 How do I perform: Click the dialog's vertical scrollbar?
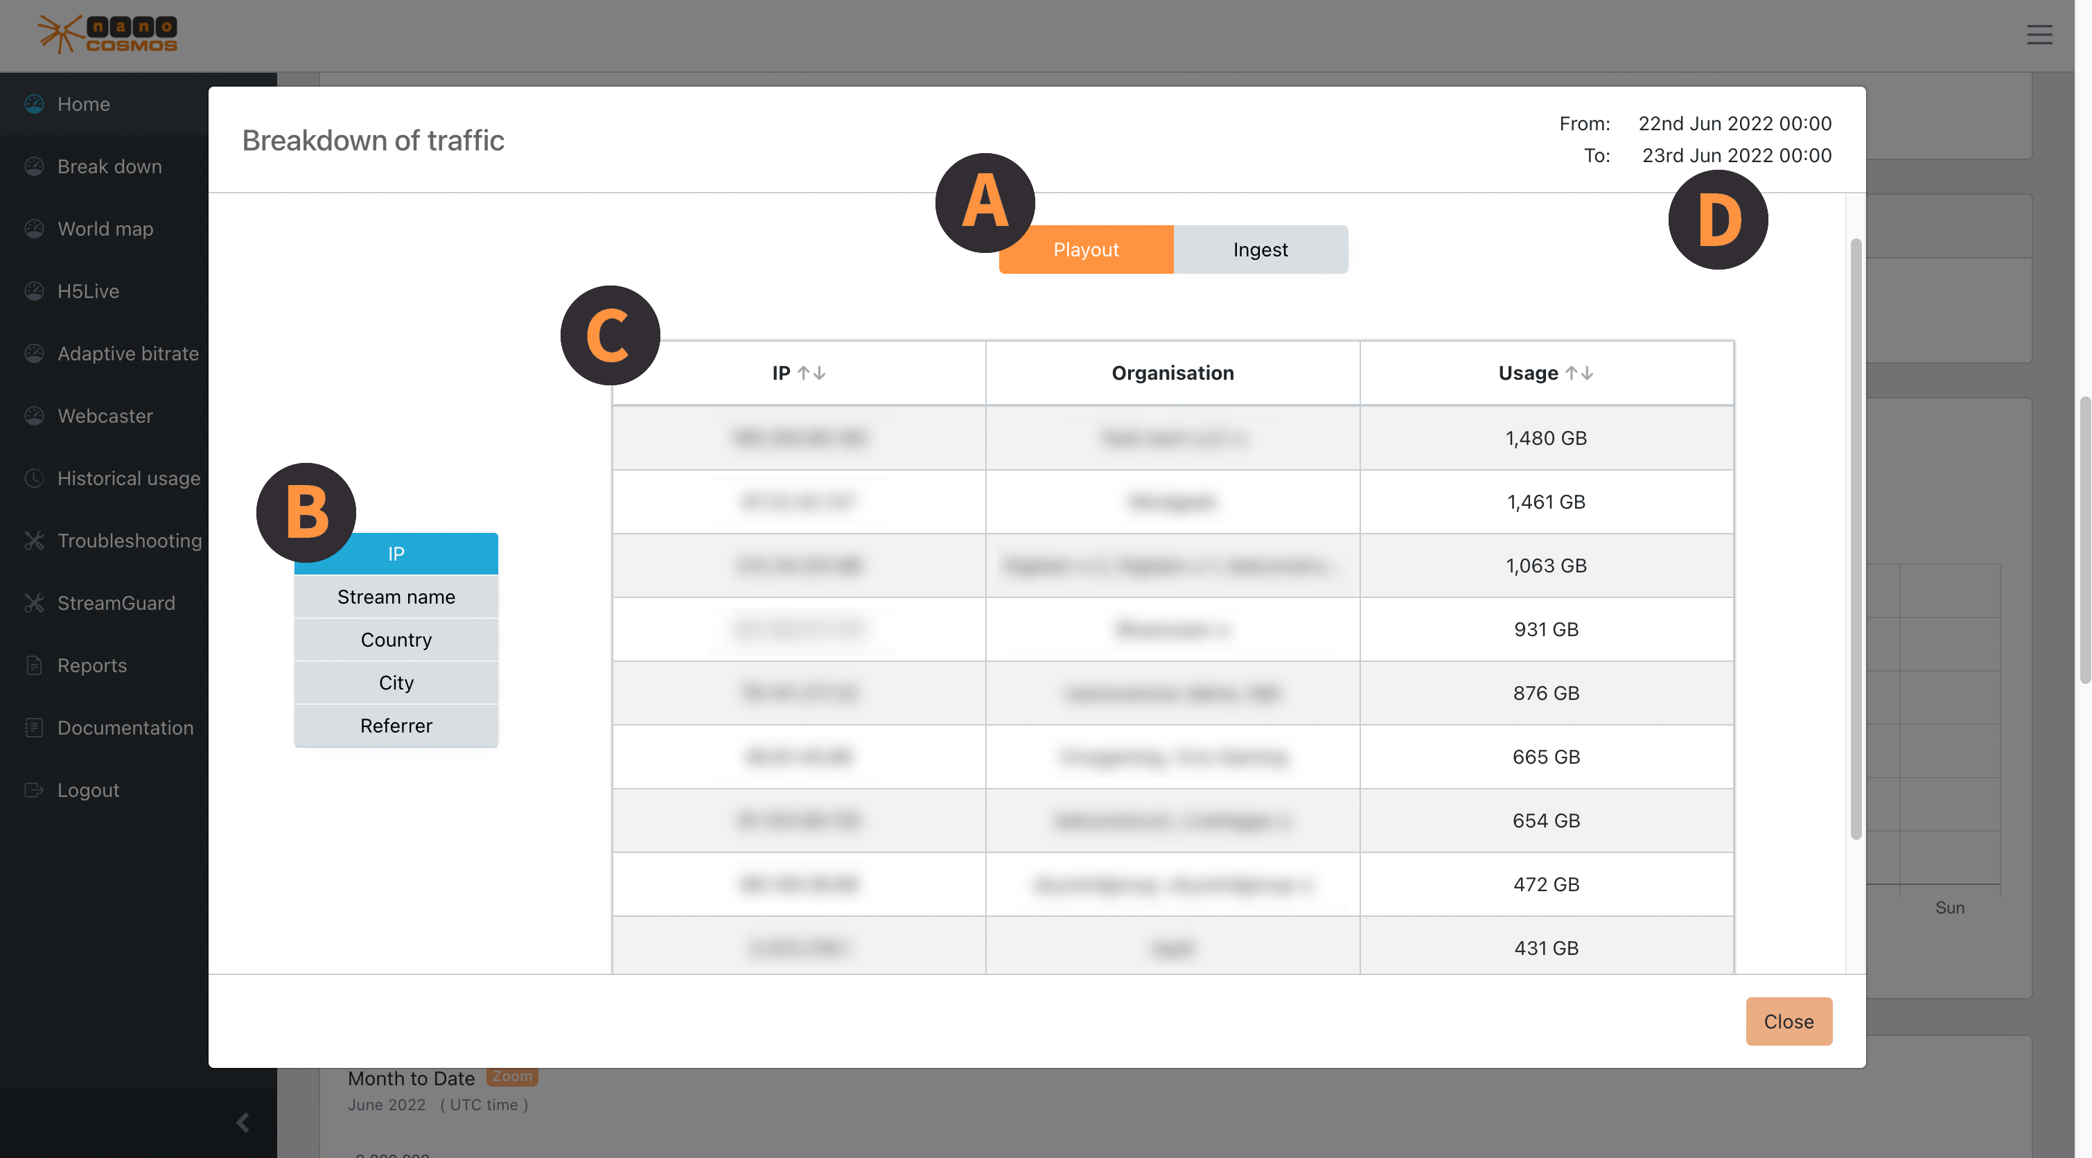point(1856,539)
